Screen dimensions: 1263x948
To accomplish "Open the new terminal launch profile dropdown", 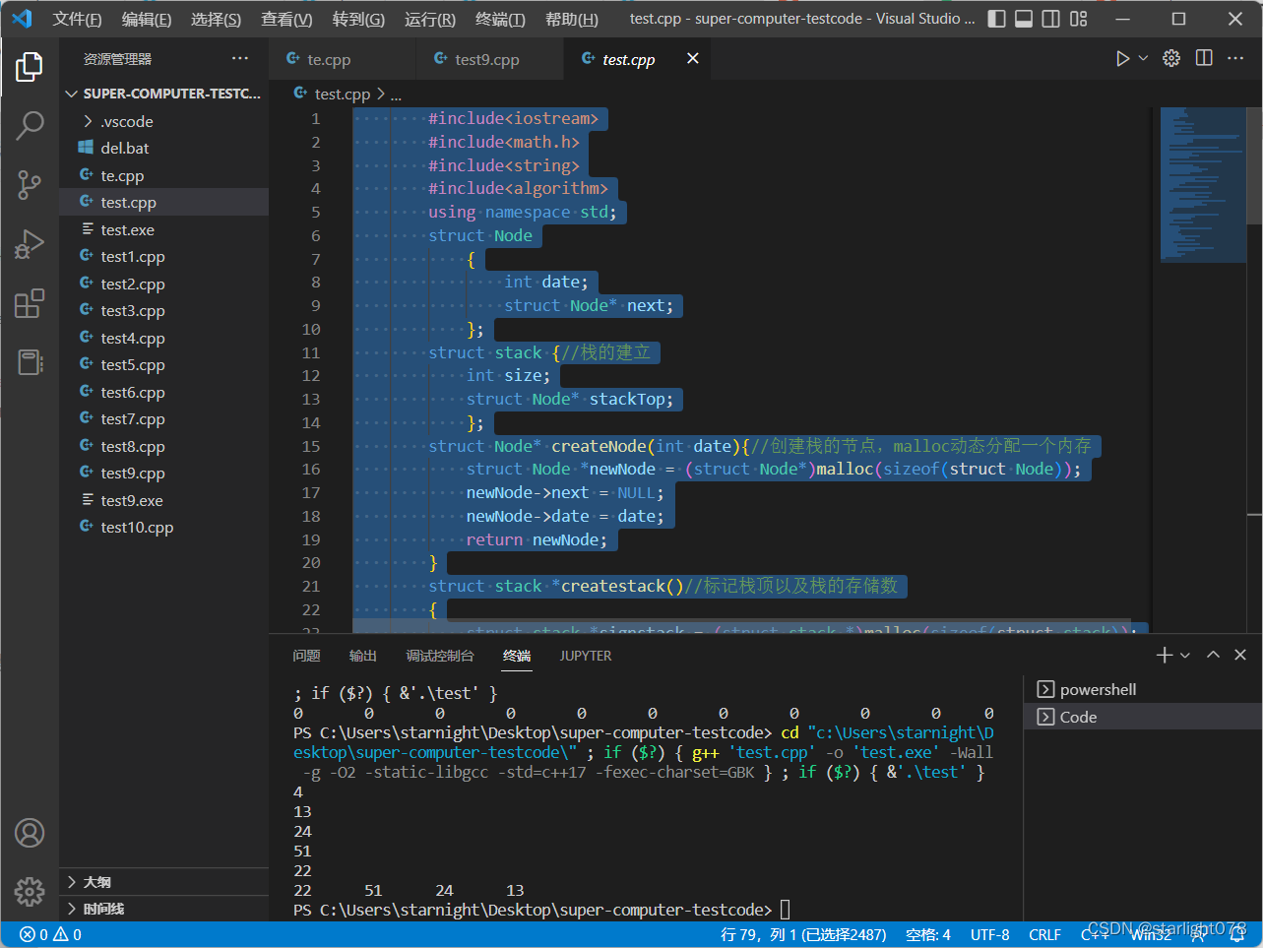I will point(1185,656).
